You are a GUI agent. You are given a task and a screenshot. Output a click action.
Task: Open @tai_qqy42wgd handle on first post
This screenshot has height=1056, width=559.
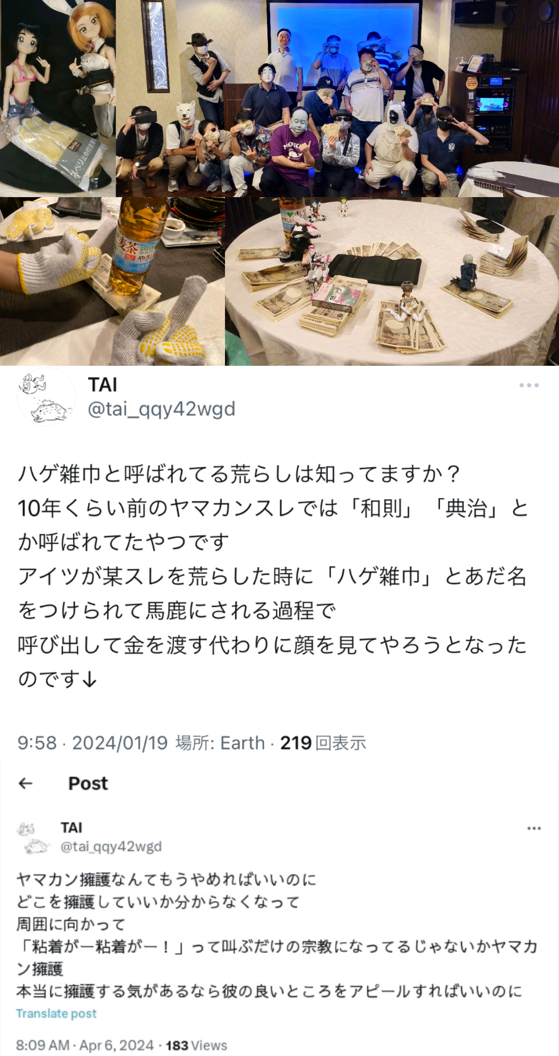tap(161, 409)
